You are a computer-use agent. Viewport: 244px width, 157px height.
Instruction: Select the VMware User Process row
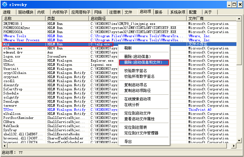point(22,40)
